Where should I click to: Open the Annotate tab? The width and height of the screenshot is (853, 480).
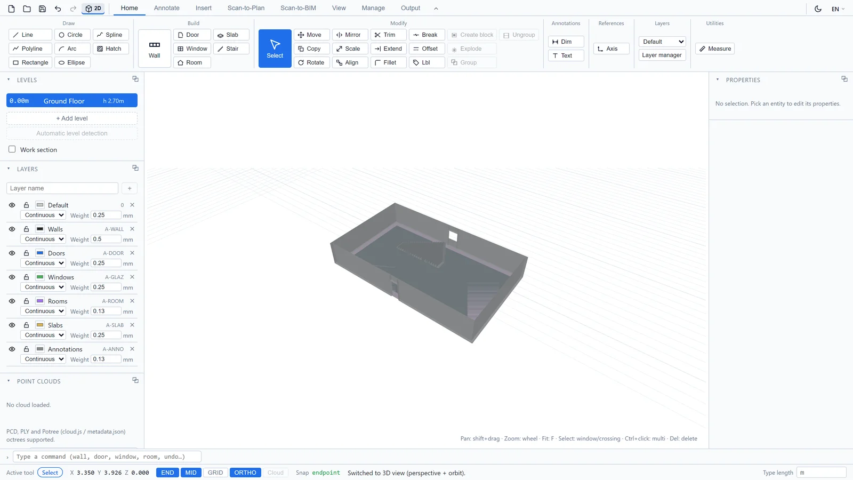[167, 8]
